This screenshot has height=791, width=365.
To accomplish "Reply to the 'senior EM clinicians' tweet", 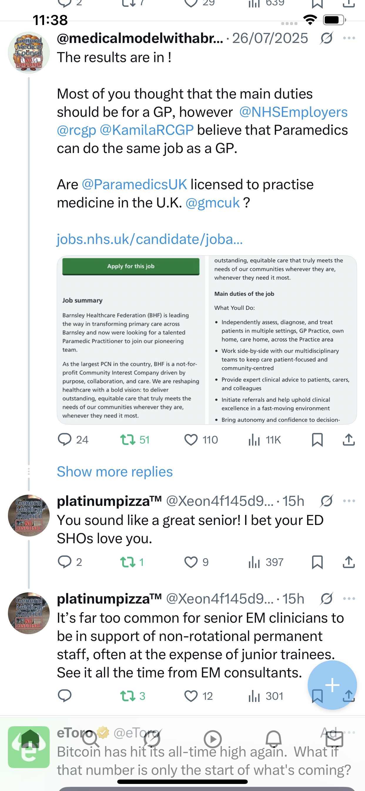I will (x=65, y=696).
